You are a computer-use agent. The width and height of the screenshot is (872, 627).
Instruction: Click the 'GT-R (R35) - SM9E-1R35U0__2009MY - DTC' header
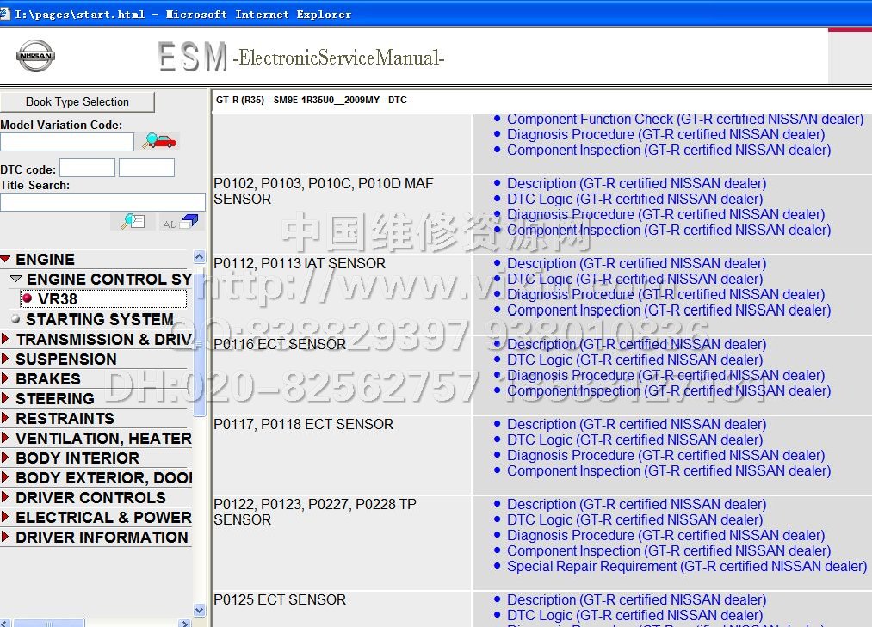(311, 100)
